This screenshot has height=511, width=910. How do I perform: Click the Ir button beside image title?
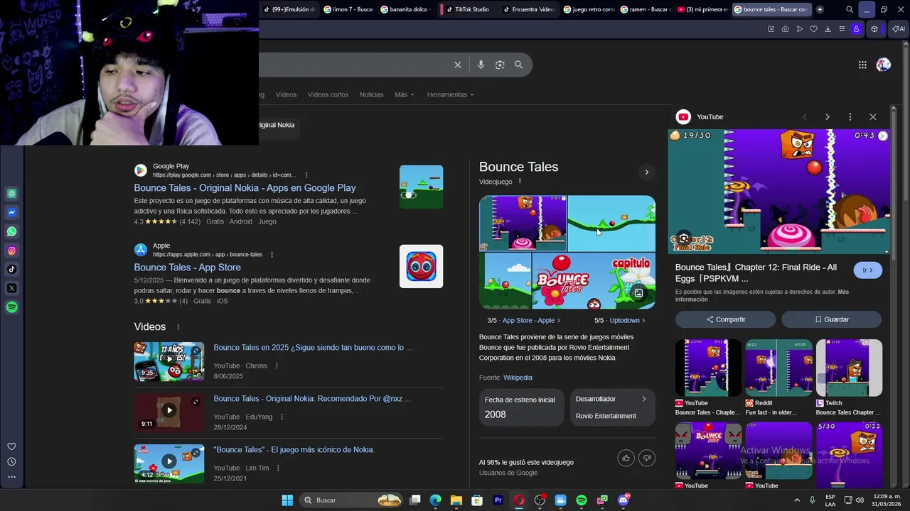(867, 270)
